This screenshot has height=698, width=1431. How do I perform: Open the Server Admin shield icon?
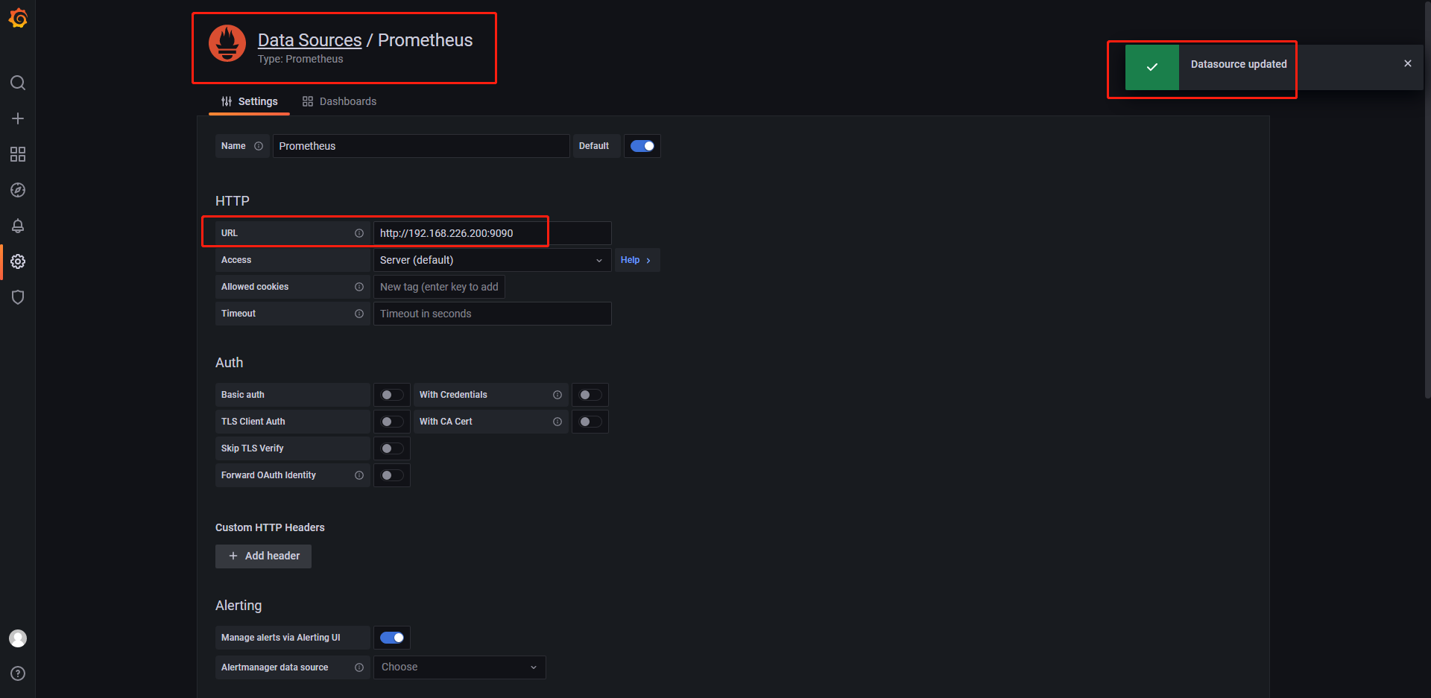pyautogui.click(x=18, y=297)
